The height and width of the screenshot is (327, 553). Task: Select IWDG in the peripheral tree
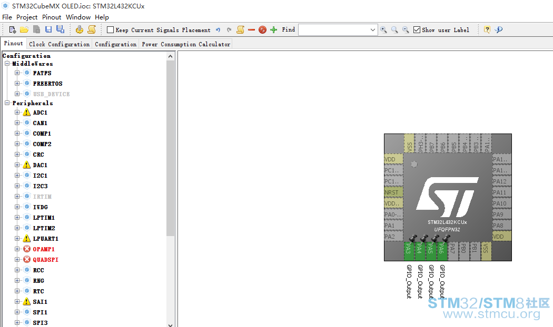(x=40, y=207)
